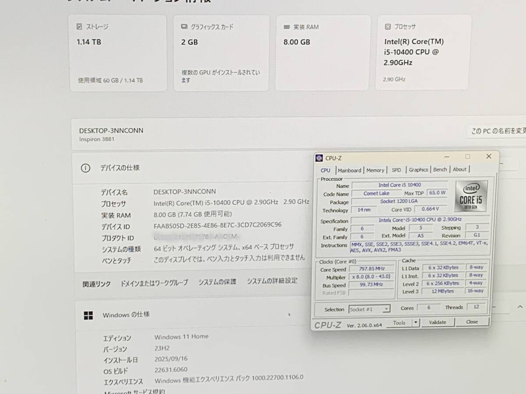Image resolution: width=526 pixels, height=394 pixels.
Task: Click the Threads value '12' in CPU-Z
Action: [476, 307]
